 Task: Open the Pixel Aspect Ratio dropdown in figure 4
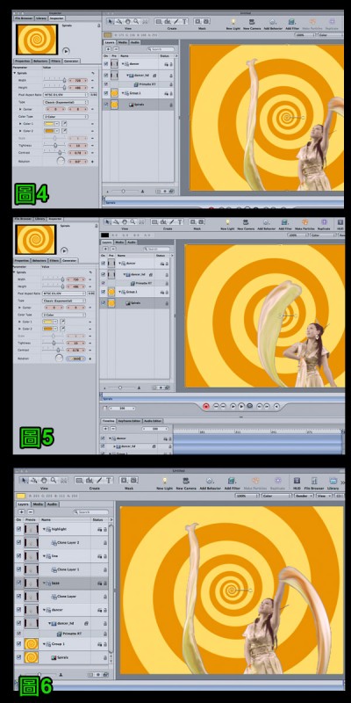pos(65,95)
